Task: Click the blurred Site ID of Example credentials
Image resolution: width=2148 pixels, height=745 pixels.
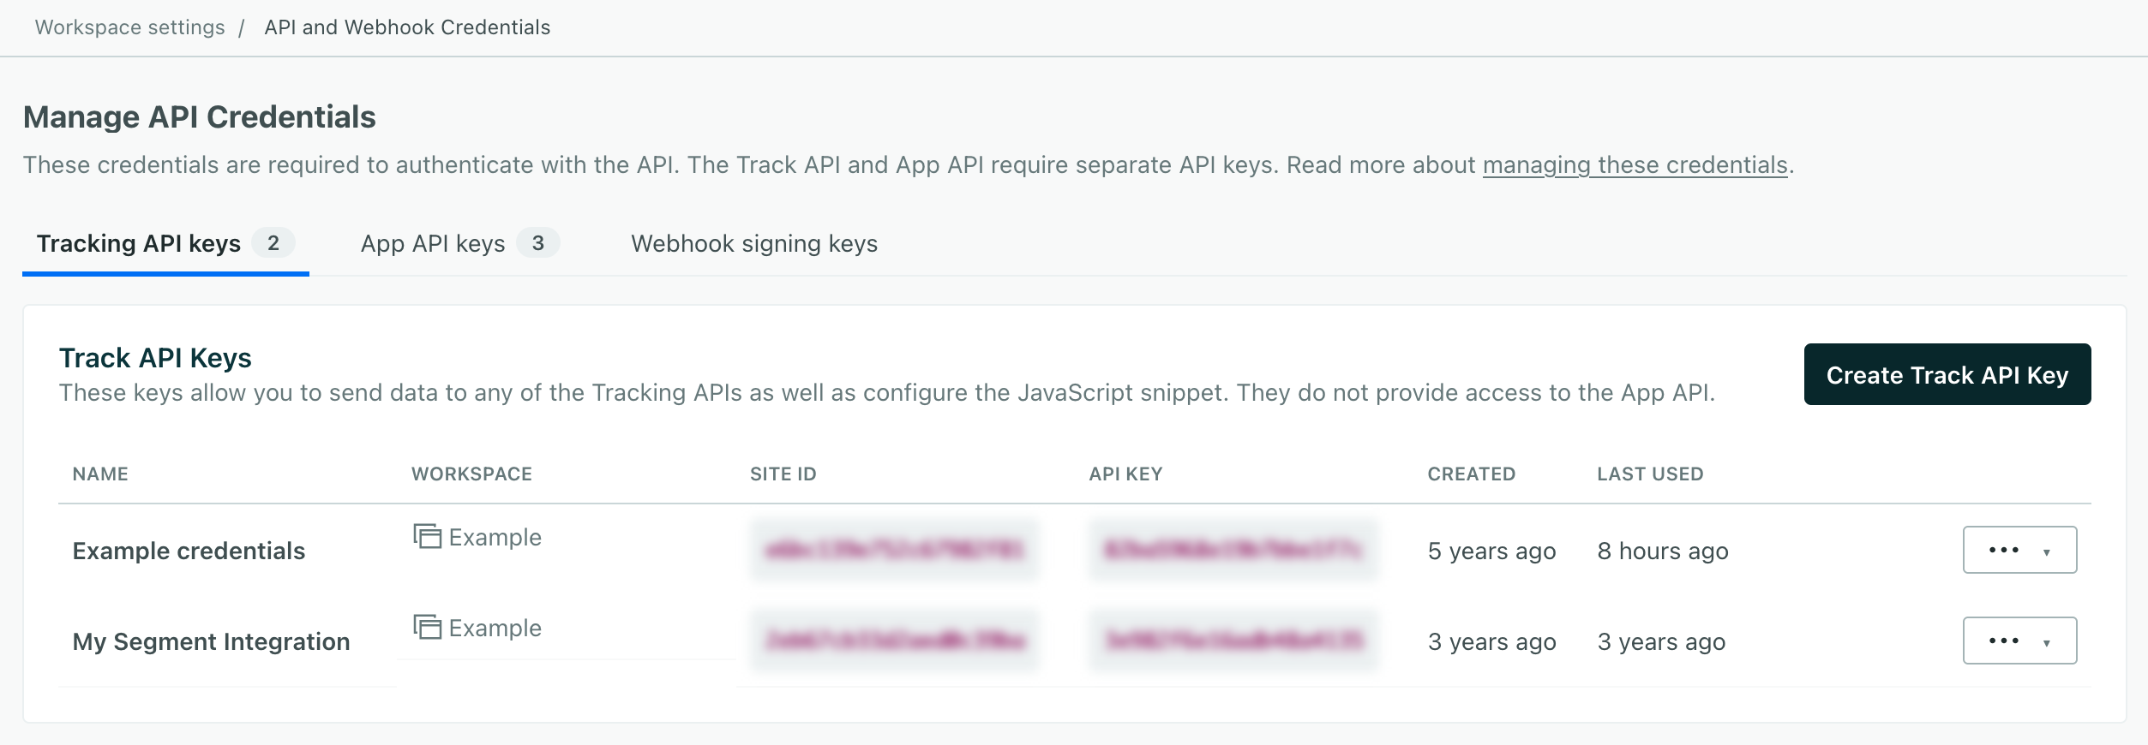Action: [894, 550]
